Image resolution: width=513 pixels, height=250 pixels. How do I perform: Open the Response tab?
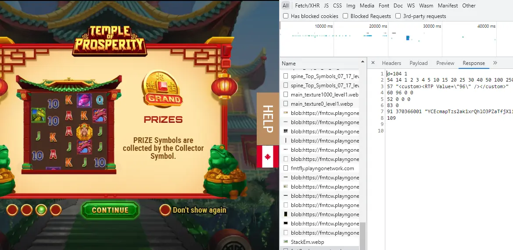(x=474, y=63)
